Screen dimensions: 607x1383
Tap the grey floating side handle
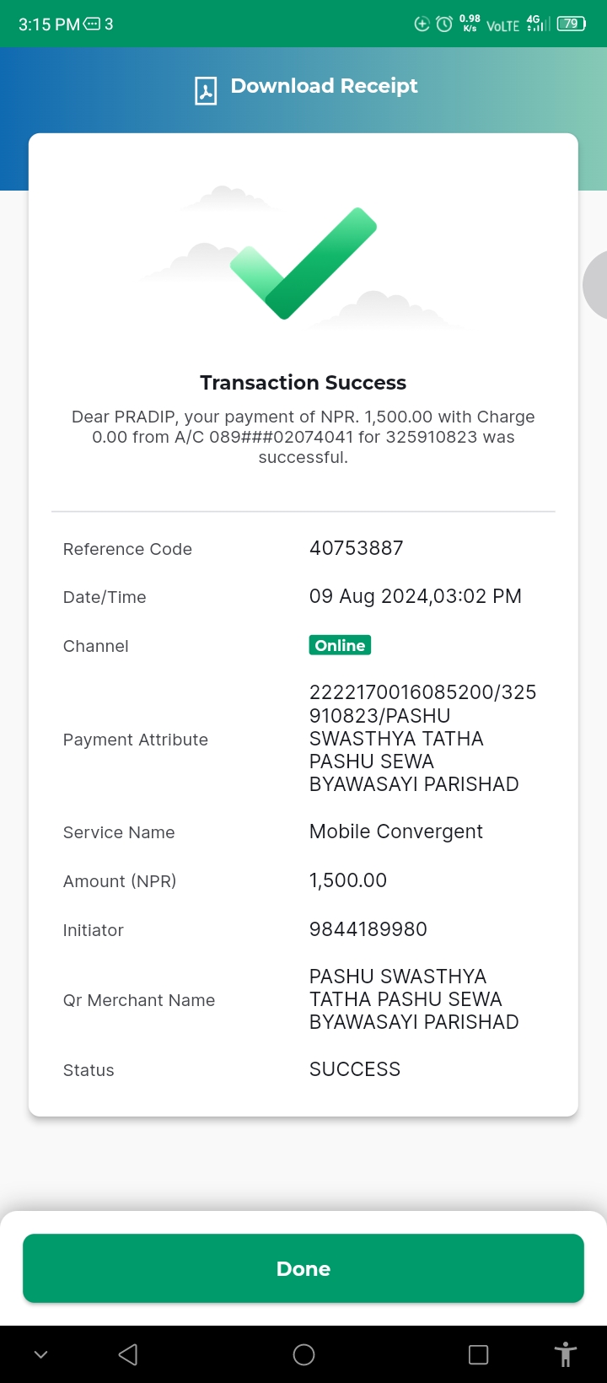(595, 285)
